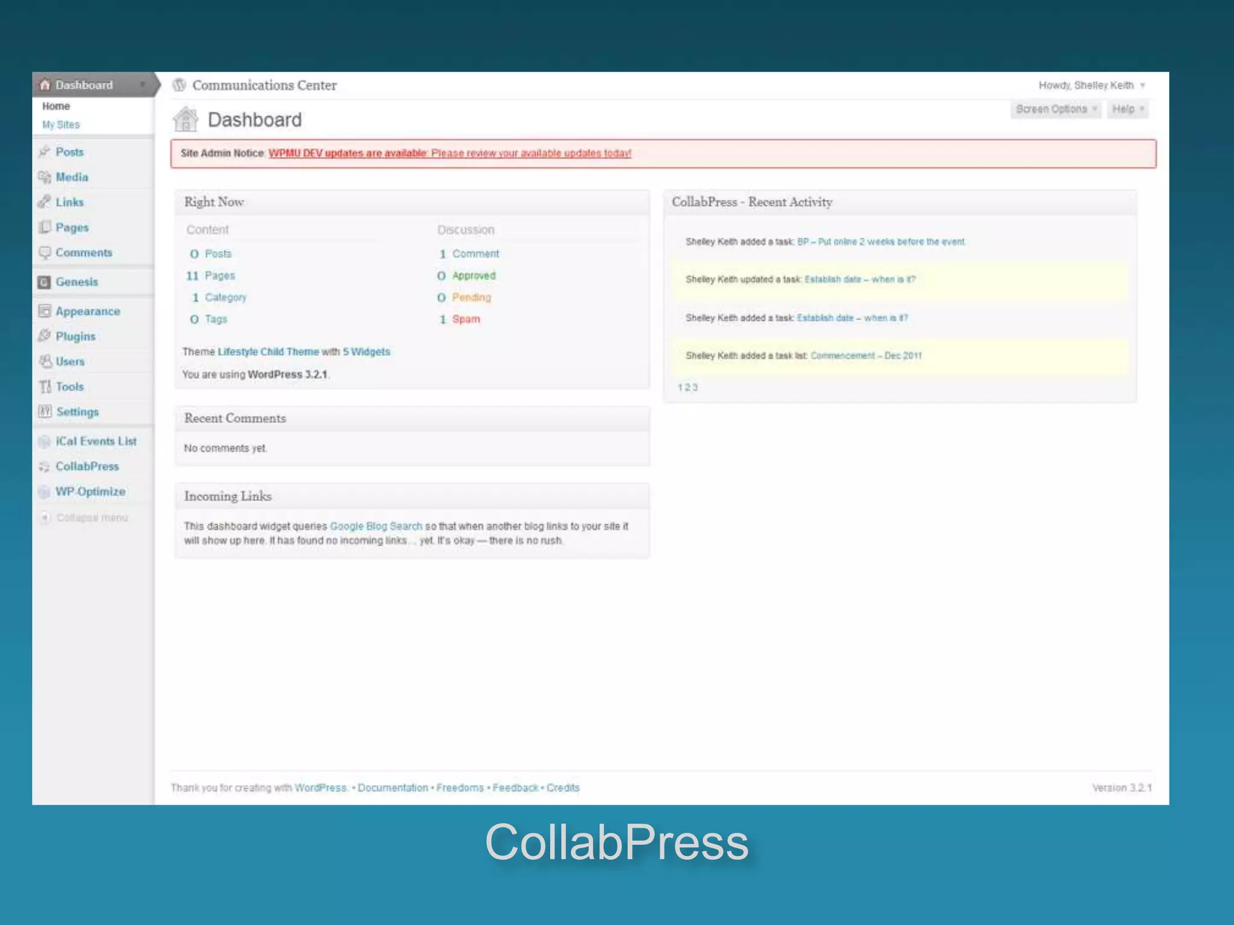Click the Spam comments link
This screenshot has height=925, width=1234.
coord(466,319)
